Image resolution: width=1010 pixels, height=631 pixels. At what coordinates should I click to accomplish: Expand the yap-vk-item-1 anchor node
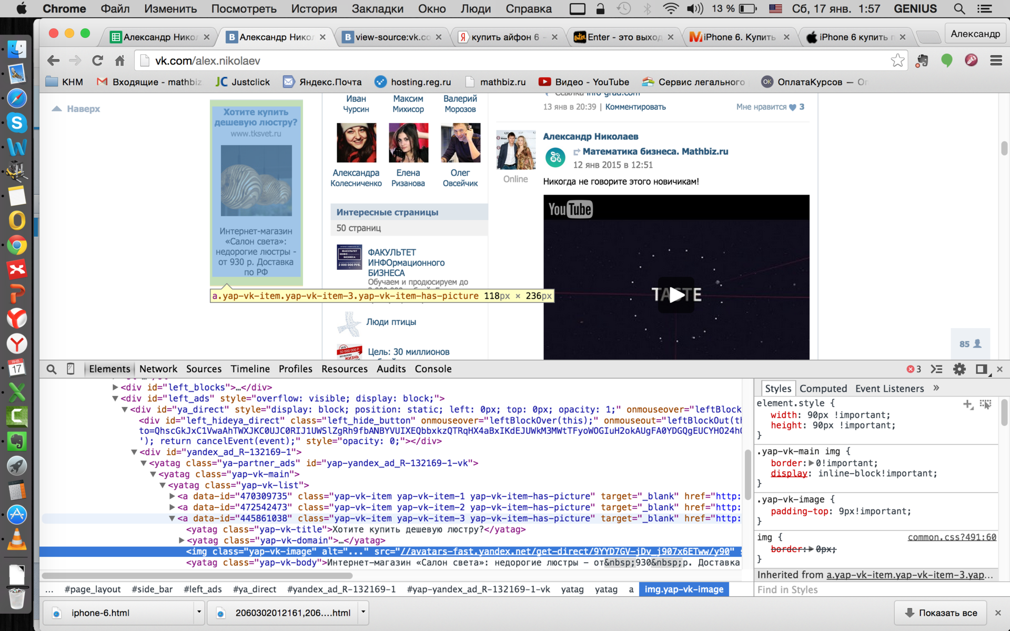coord(172,496)
